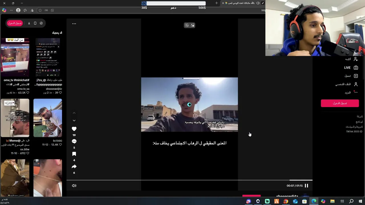365x205 pixels.
Task: Open Windows Start menu
Action: tap(360, 201)
